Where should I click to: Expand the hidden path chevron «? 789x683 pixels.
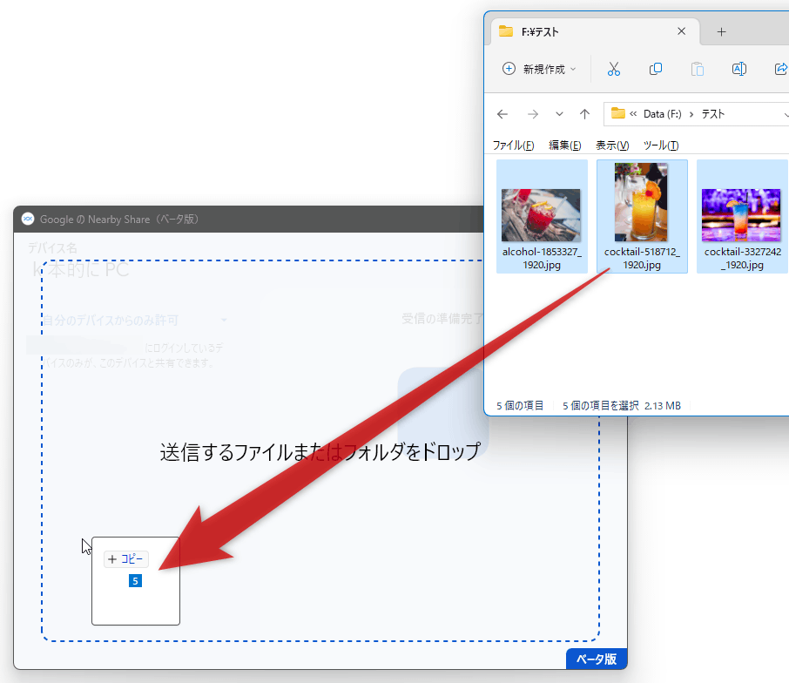[633, 114]
